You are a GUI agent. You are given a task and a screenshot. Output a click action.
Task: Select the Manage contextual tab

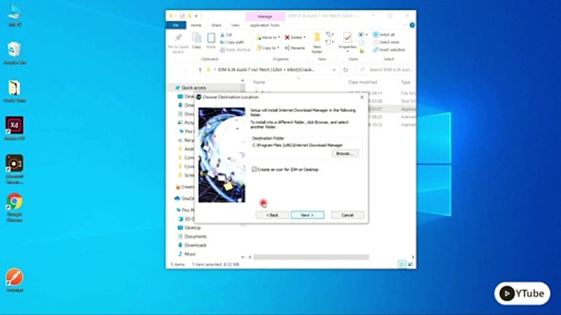coord(265,16)
